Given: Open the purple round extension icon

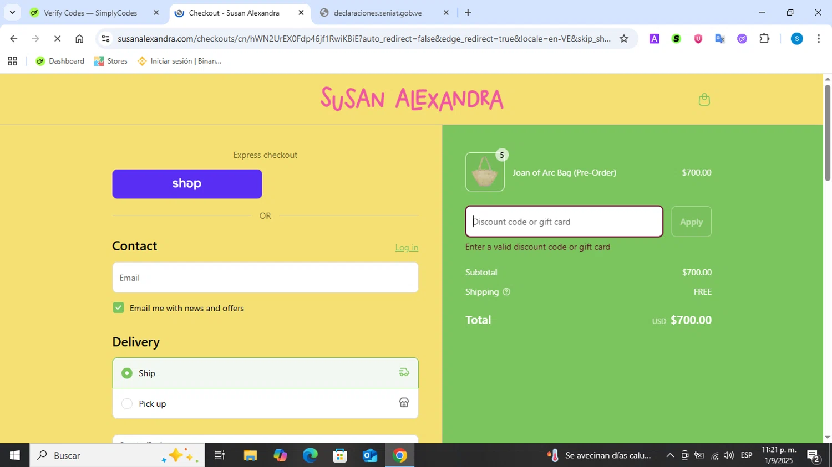Looking at the screenshot, I should click(x=742, y=39).
